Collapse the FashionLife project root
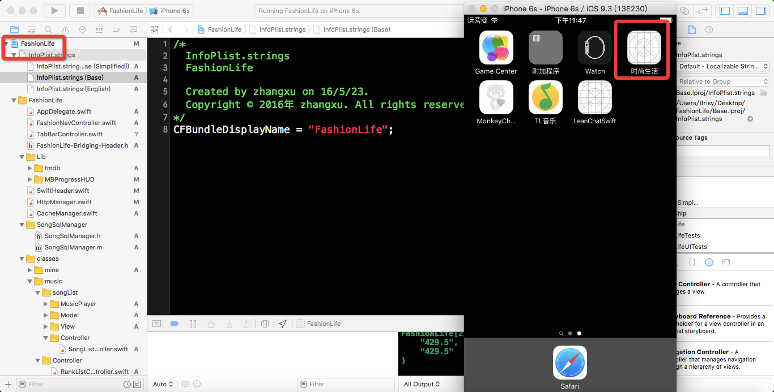Viewport: 774px width, 392px height. coord(6,44)
